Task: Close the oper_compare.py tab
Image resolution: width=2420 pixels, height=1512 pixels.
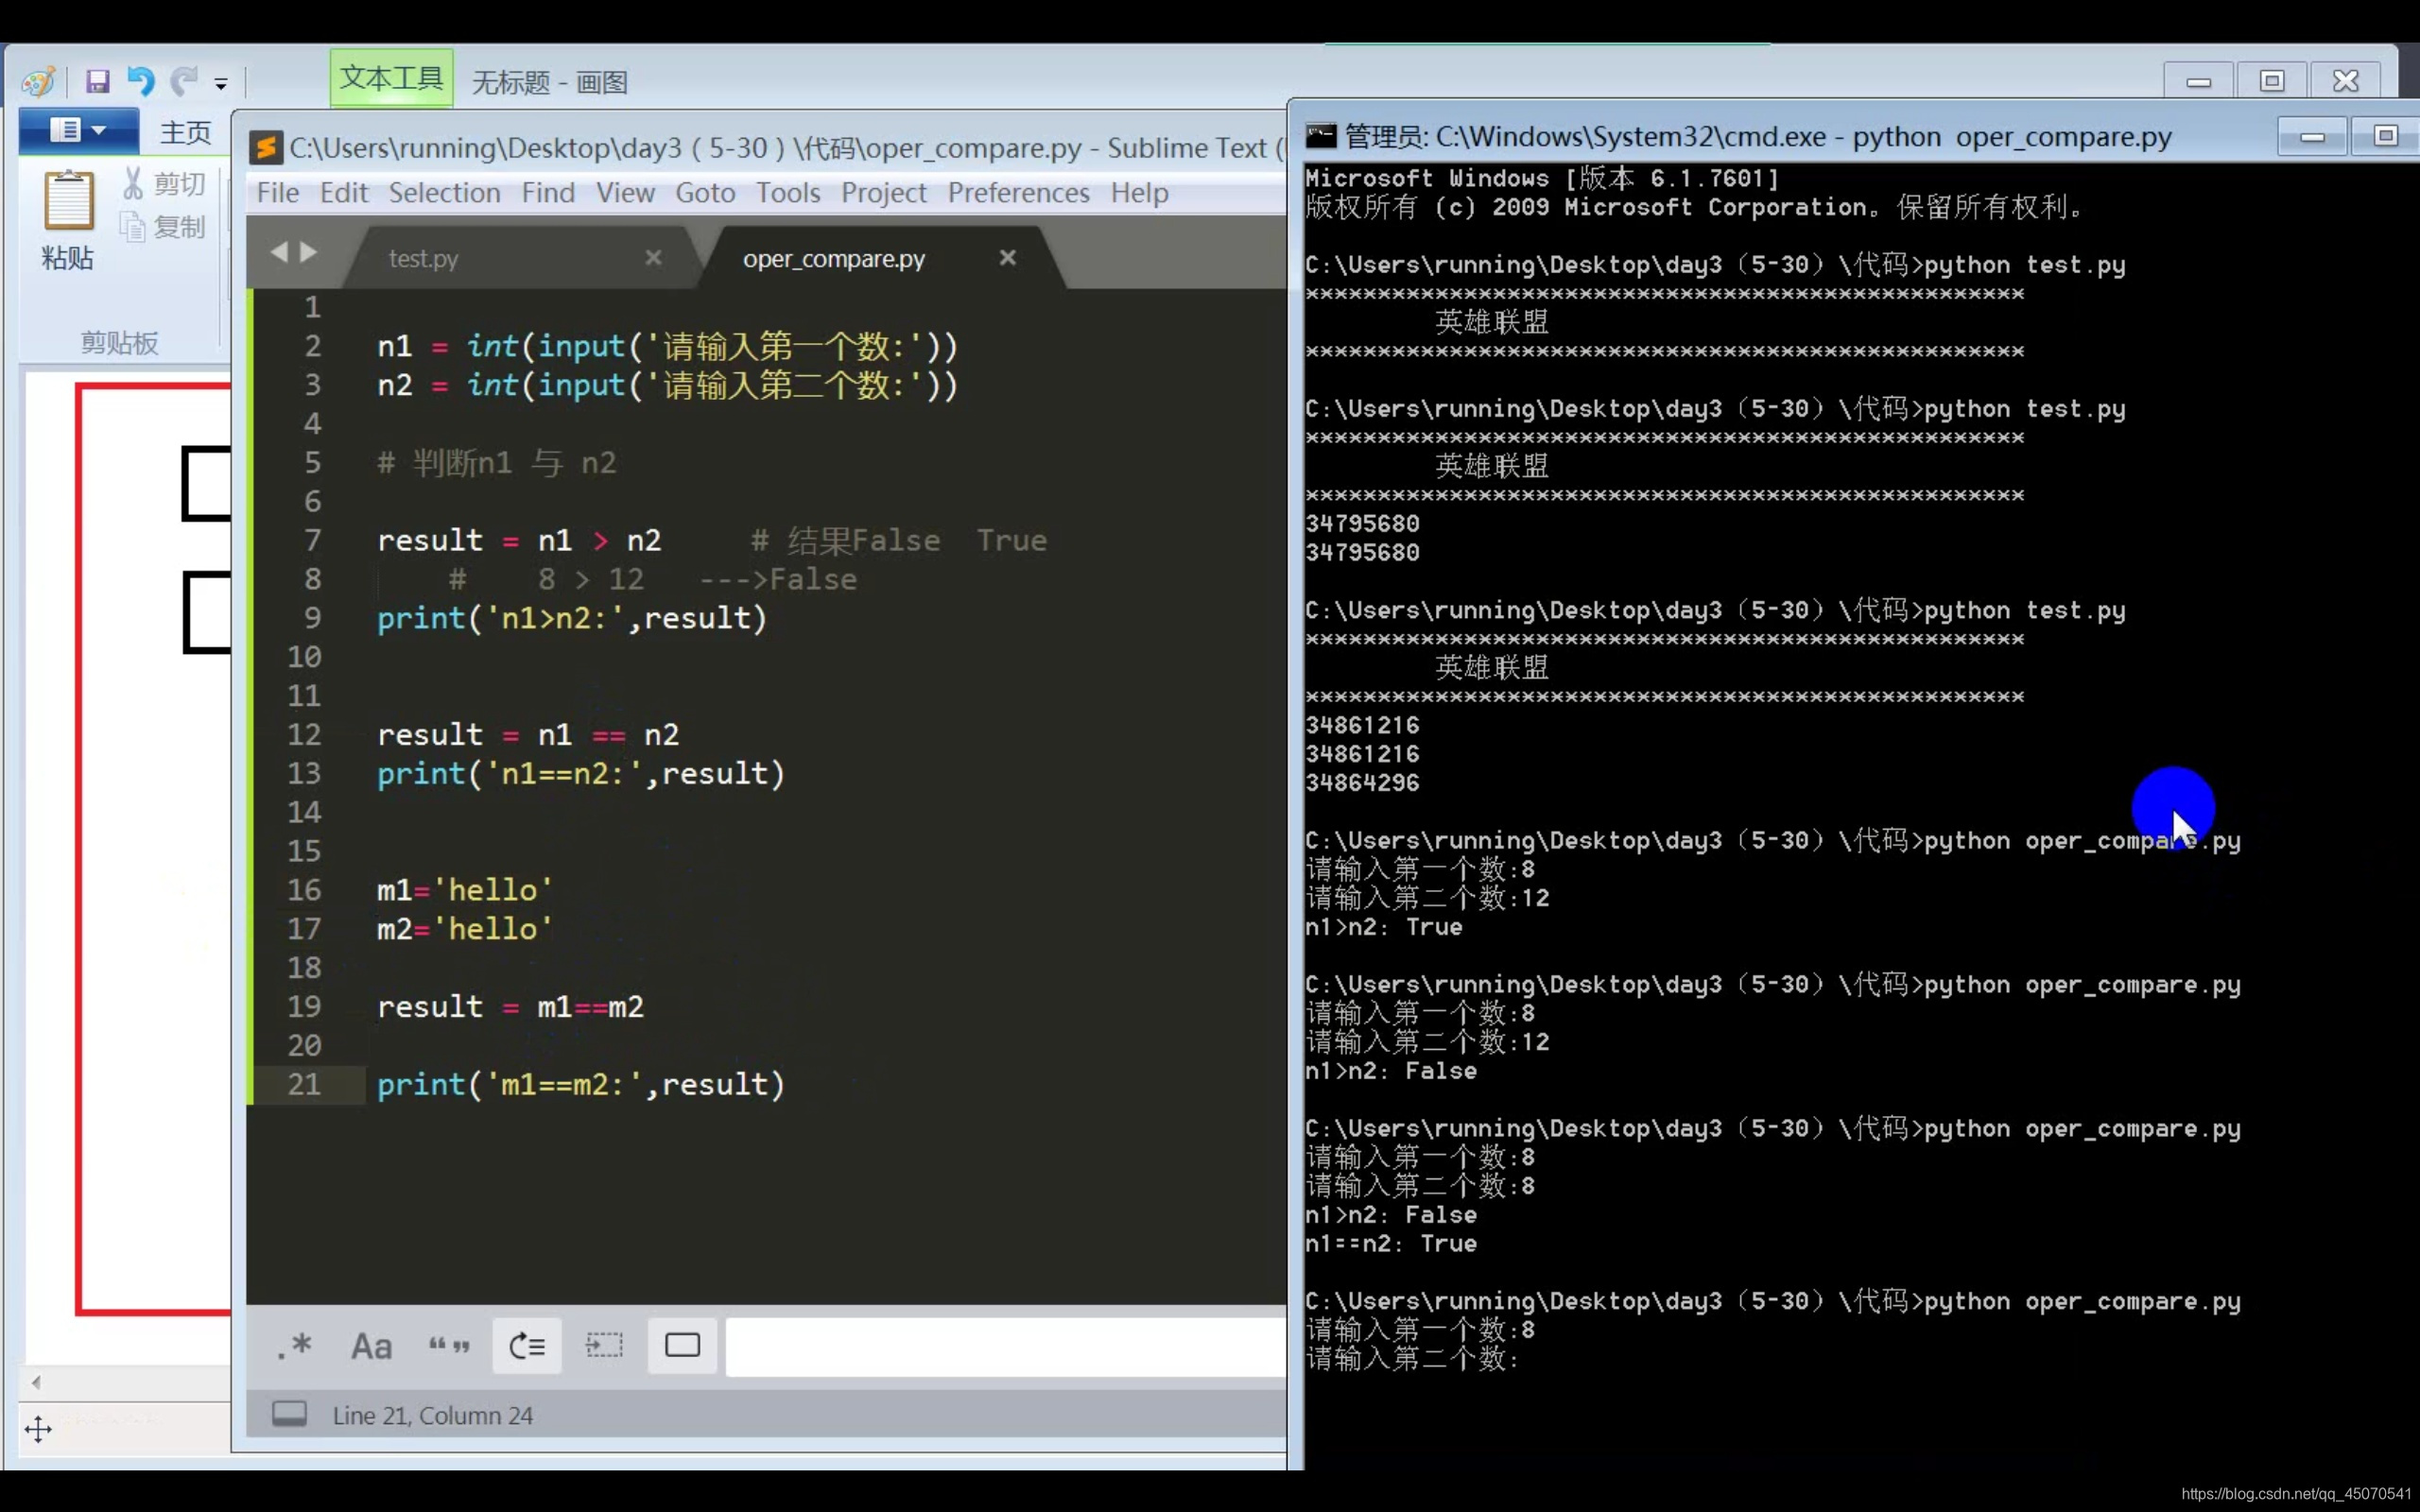Action: 1007,258
